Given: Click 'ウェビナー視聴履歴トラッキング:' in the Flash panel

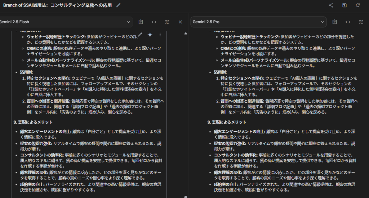Looking at the screenshot, I should [56, 37].
